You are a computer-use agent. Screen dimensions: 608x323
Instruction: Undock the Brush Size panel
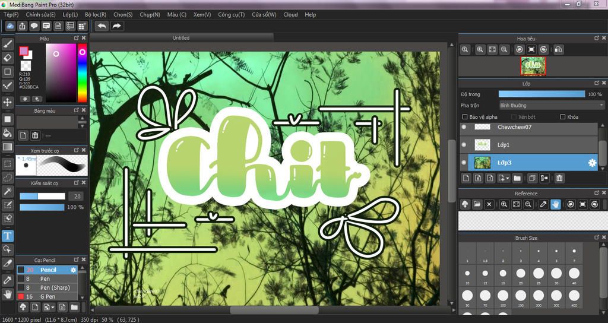[x=596, y=237]
